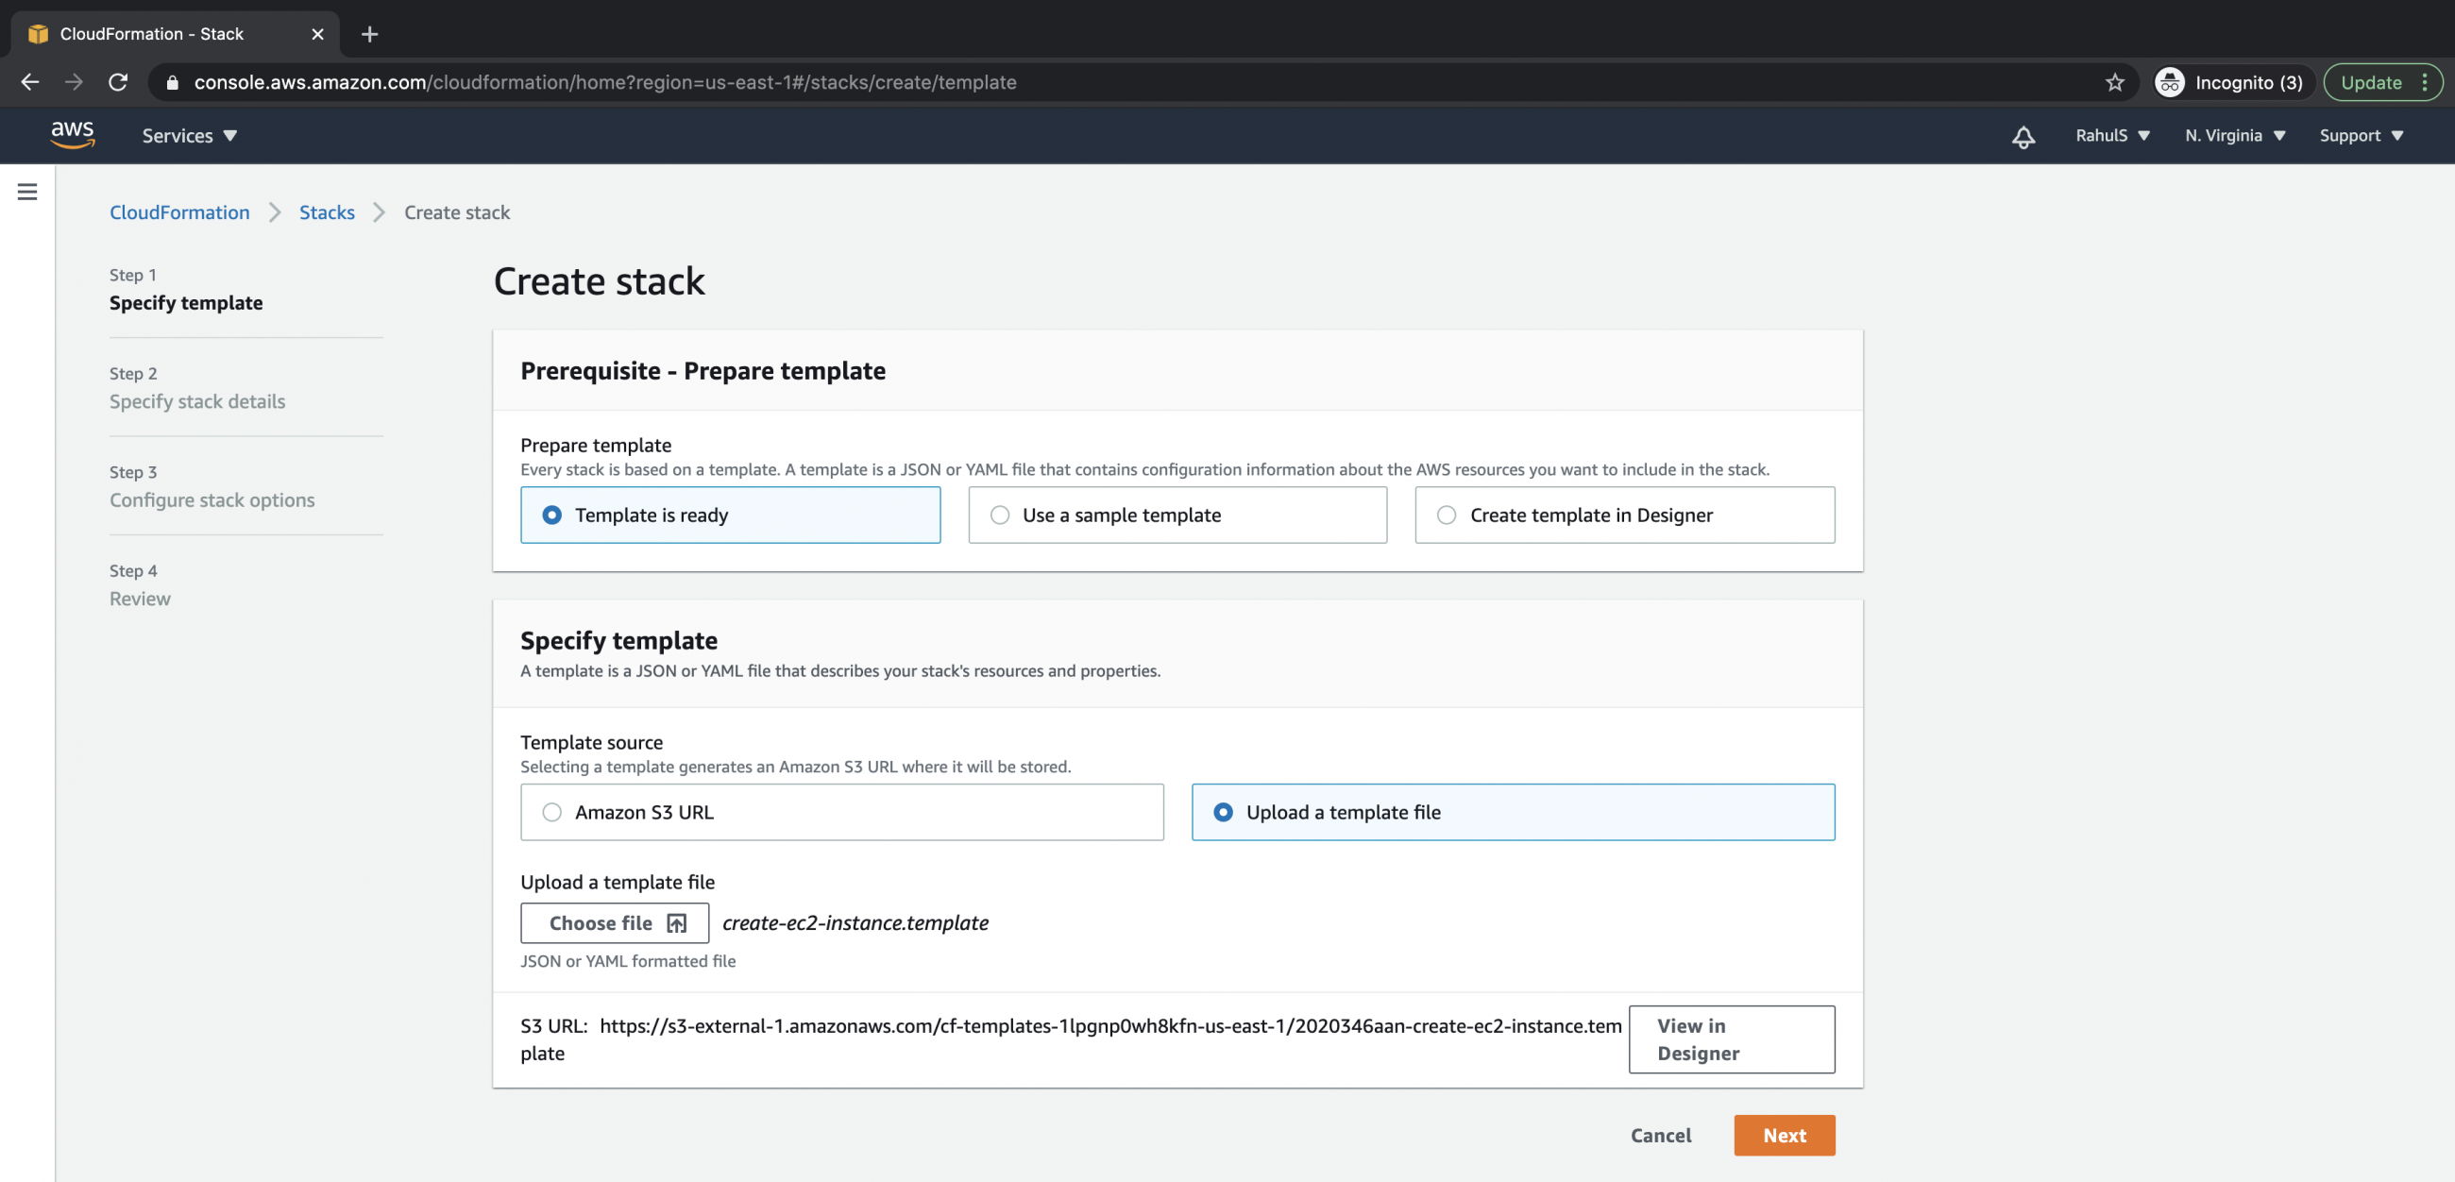Go to Step 4 Review
This screenshot has width=2455, height=1182.
tap(140, 585)
